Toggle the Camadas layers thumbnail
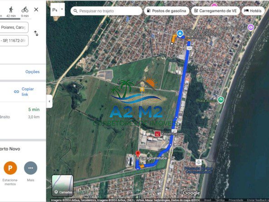This screenshot has width=269, height=202. (63, 186)
